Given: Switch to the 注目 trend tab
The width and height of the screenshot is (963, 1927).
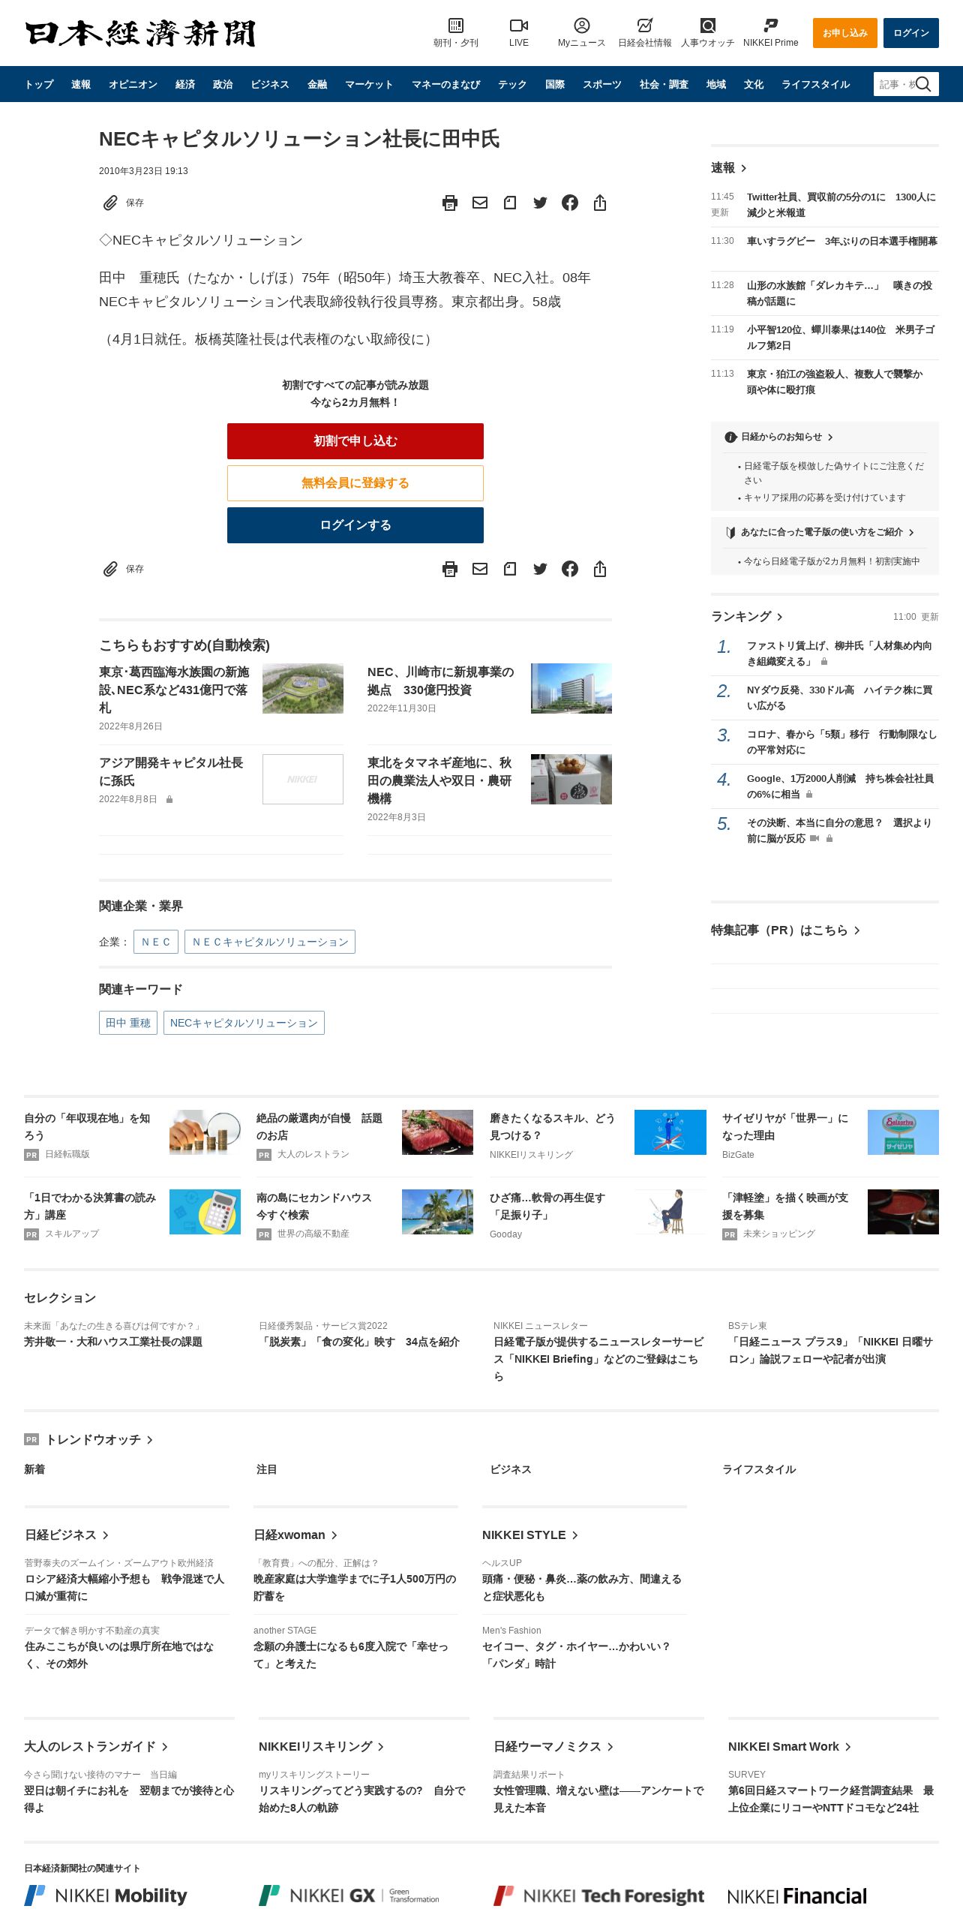Looking at the screenshot, I should click(x=266, y=1469).
